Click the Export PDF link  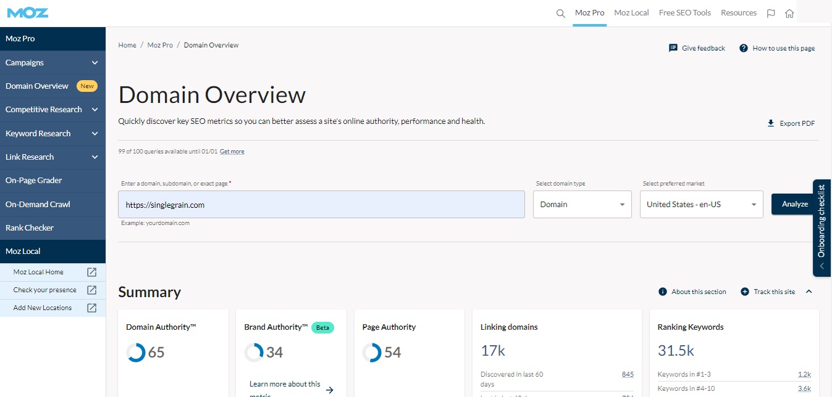[x=797, y=123]
